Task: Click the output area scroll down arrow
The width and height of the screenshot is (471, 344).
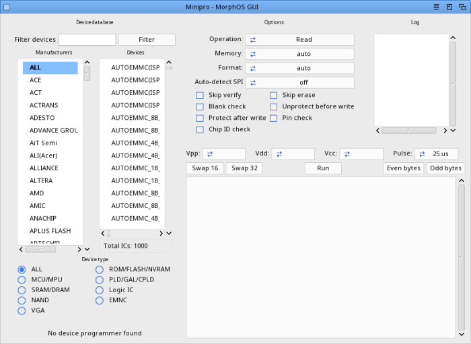Action: 462,334
